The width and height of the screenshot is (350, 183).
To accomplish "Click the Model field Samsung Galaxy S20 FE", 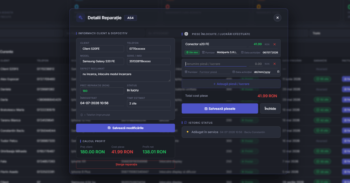I will [x=102, y=61].
